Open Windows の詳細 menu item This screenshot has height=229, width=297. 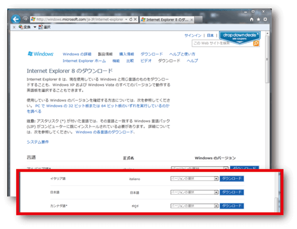pyautogui.click(x=77, y=54)
